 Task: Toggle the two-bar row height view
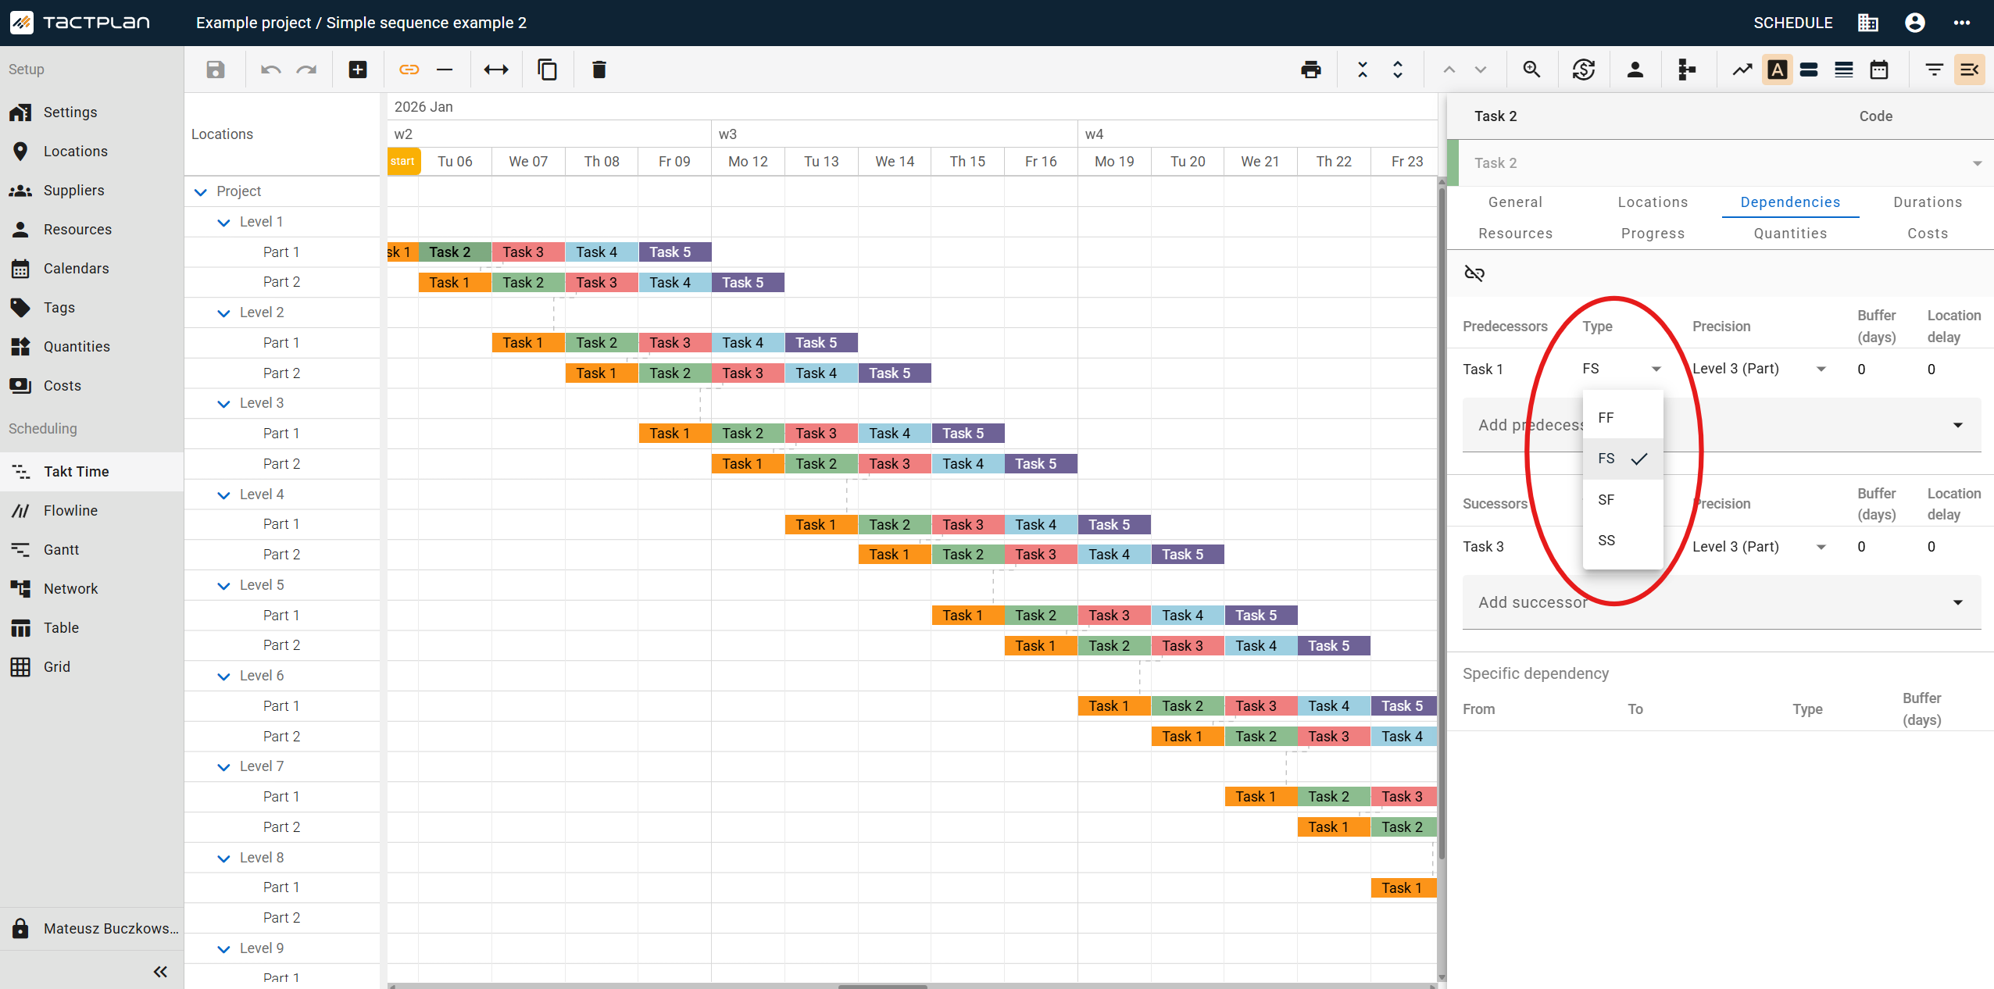click(1809, 70)
